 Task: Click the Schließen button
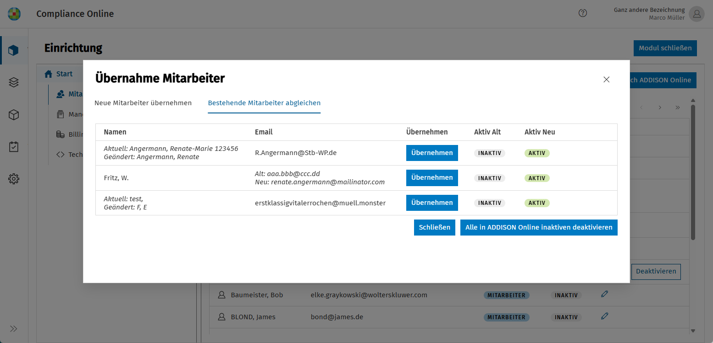coord(435,227)
